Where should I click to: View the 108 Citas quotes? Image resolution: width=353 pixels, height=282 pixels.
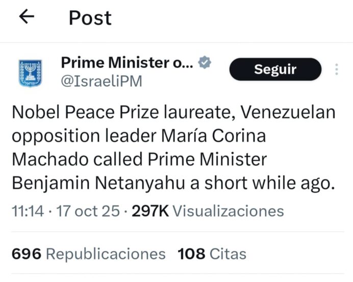[x=212, y=253]
